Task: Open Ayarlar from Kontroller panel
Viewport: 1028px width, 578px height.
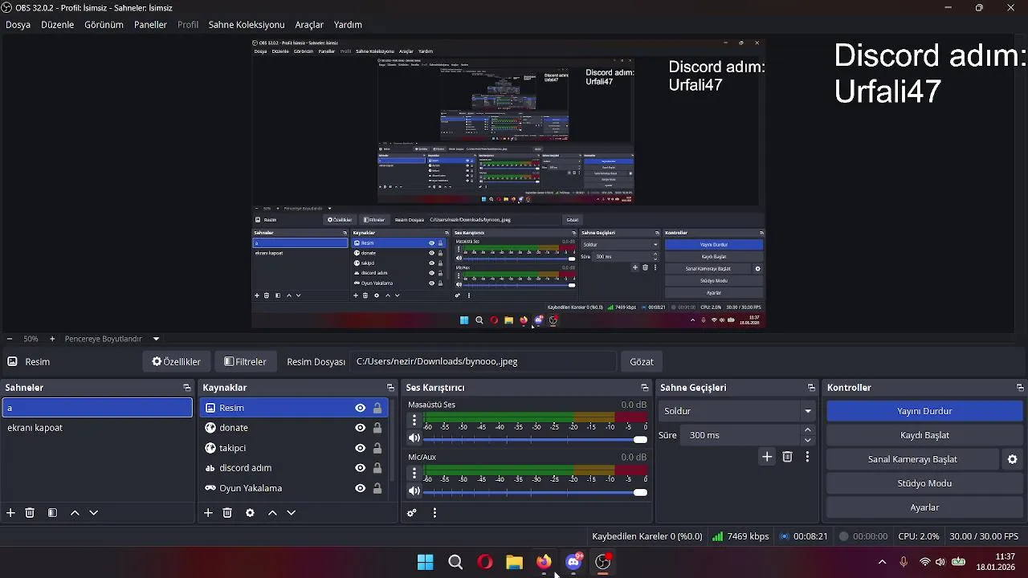Action: (x=924, y=507)
